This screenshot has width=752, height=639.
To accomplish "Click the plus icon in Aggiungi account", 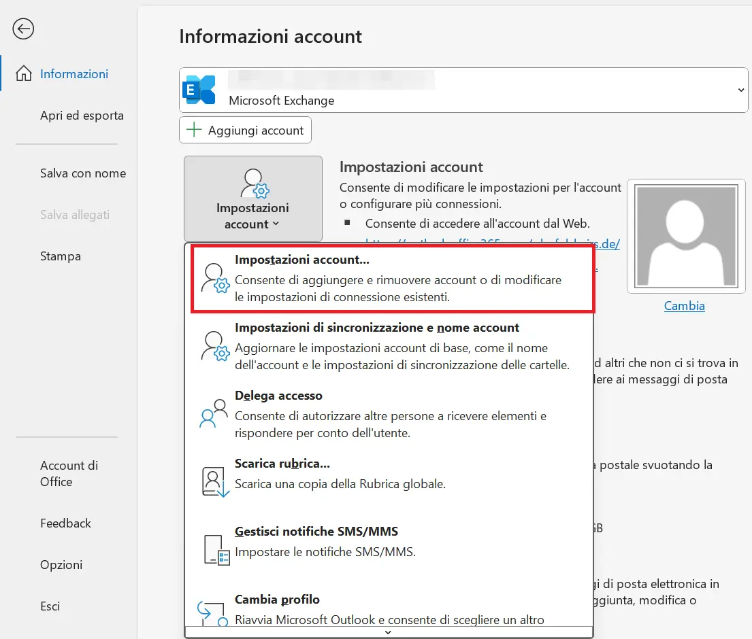I will coord(194,130).
